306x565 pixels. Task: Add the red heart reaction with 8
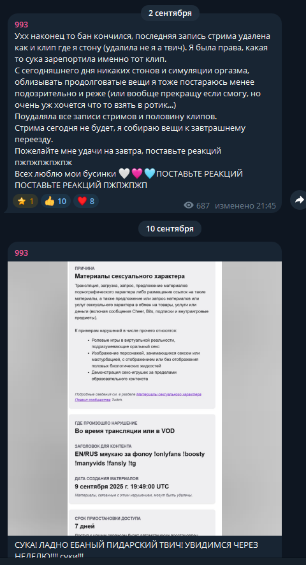click(x=86, y=201)
